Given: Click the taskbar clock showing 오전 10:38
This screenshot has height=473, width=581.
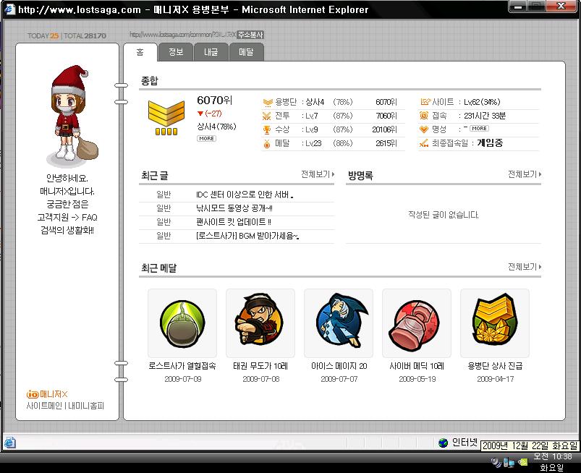Looking at the screenshot, I should [552, 456].
